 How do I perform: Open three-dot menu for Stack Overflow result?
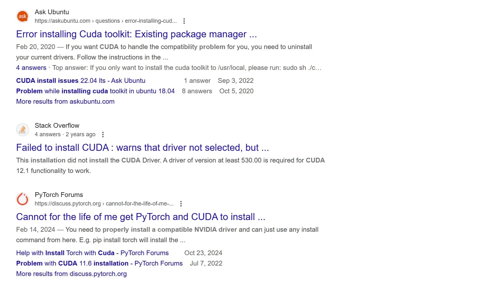click(x=103, y=135)
